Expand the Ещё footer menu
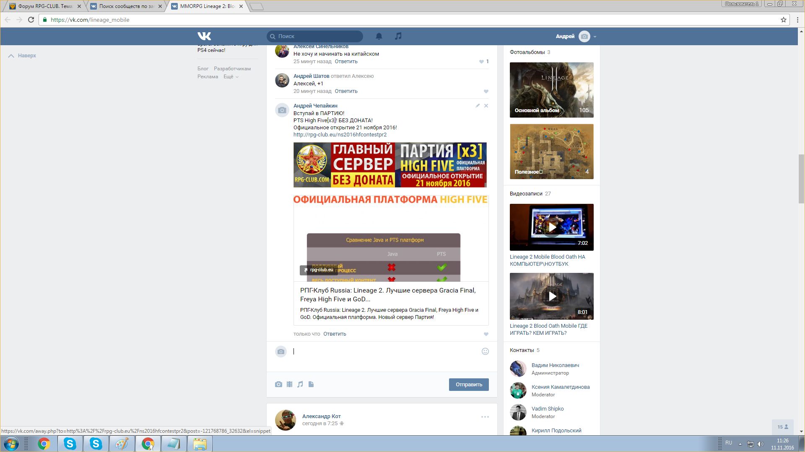Screen dimensions: 805x452 click(x=231, y=77)
